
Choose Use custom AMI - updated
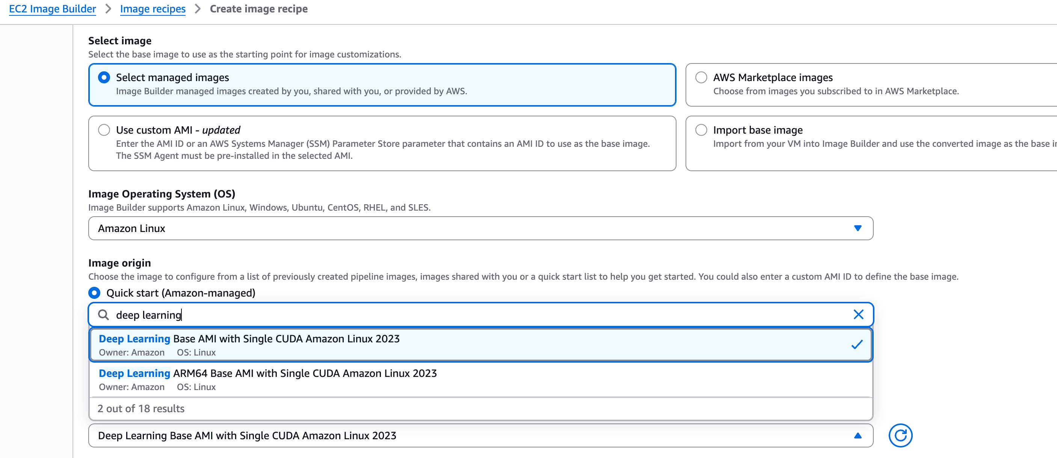(104, 130)
